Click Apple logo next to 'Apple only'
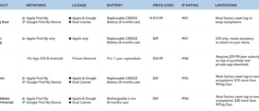The height and width of the screenshot is (111, 259). pos(70,38)
